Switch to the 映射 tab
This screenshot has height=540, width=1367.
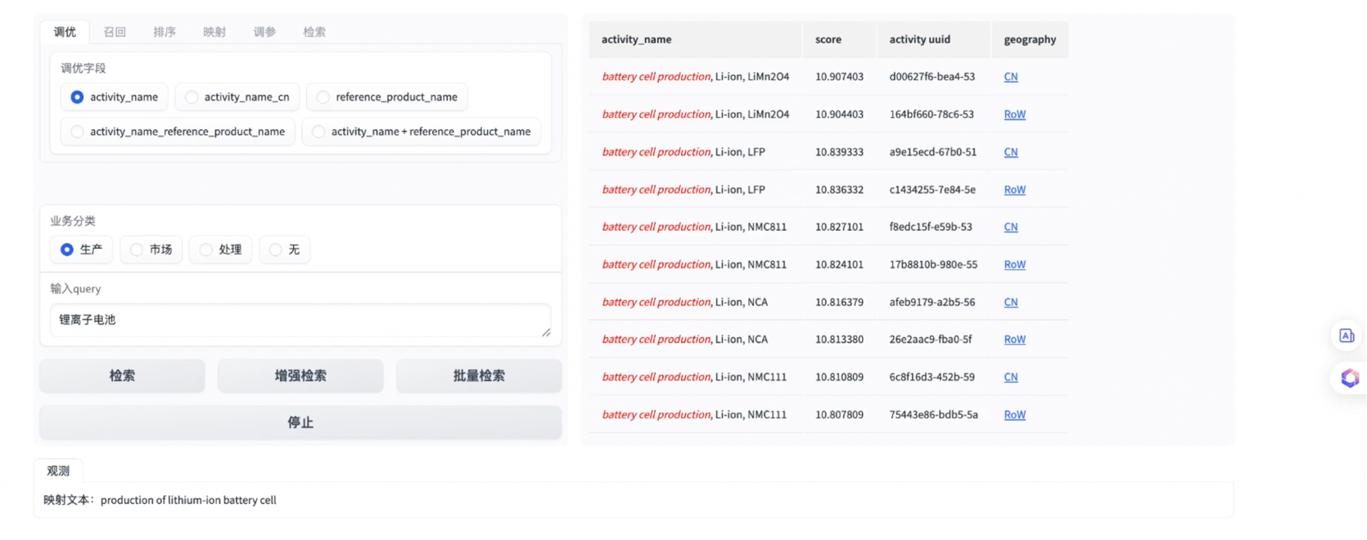click(x=214, y=32)
